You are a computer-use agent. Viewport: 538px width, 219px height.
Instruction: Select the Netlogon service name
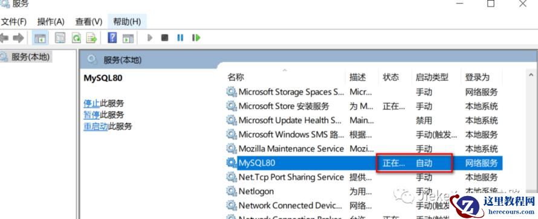256,191
